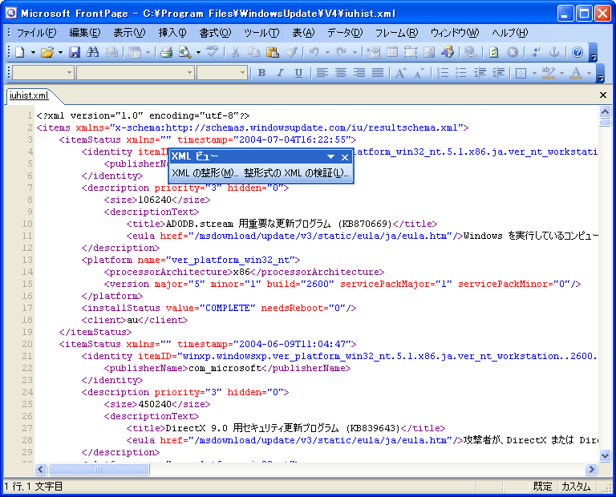Image resolution: width=616 pixels, height=497 pixels.
Task: Click the Open file folder icon
Action: coord(47,52)
